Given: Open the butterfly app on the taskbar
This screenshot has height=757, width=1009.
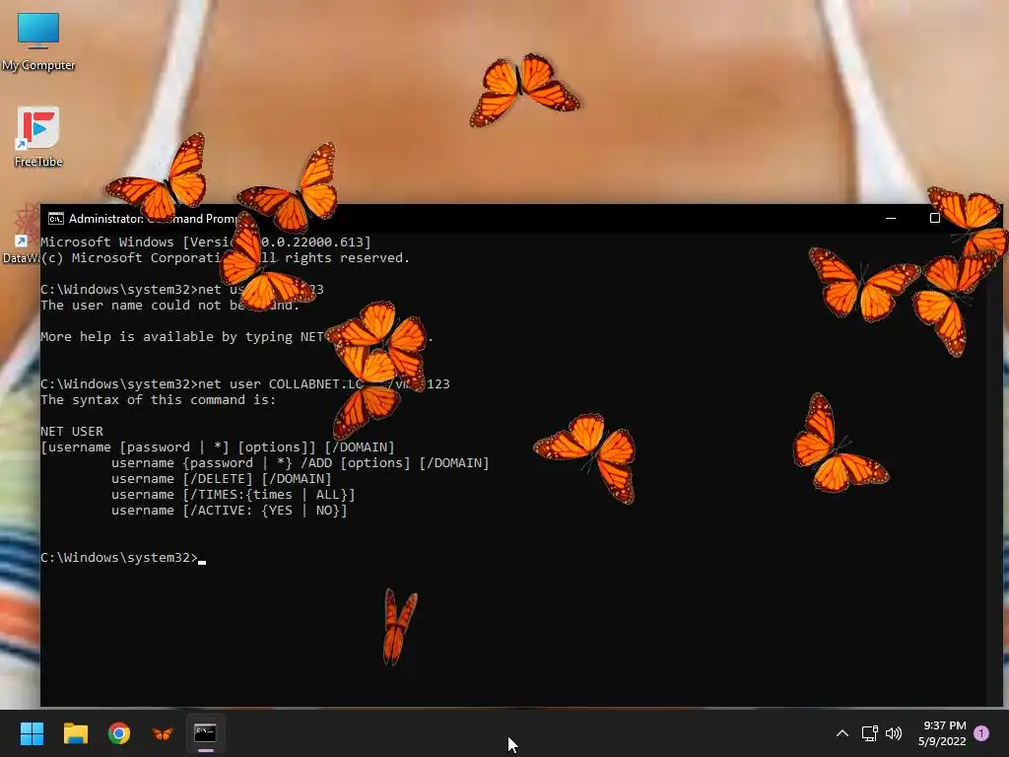Looking at the screenshot, I should point(163,733).
